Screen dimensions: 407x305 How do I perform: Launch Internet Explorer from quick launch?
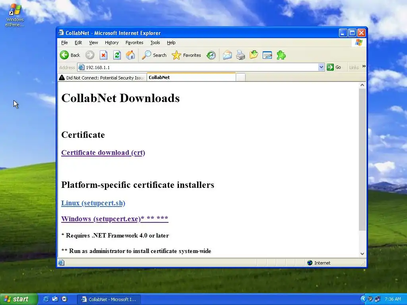click(x=46, y=299)
